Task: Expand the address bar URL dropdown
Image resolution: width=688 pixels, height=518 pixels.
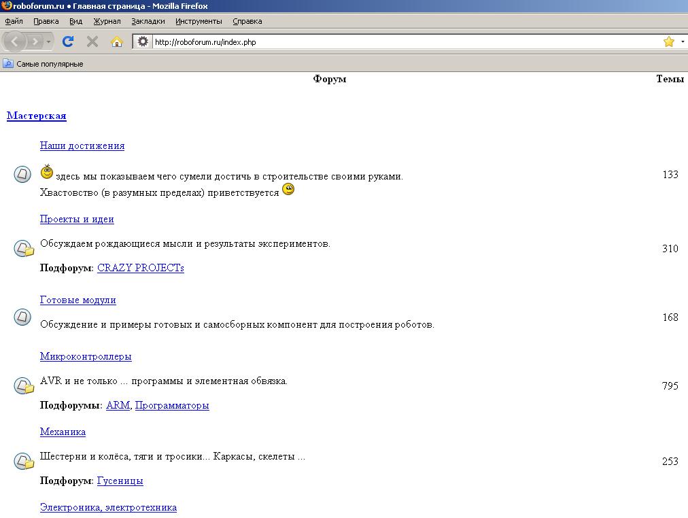Action: 683,41
